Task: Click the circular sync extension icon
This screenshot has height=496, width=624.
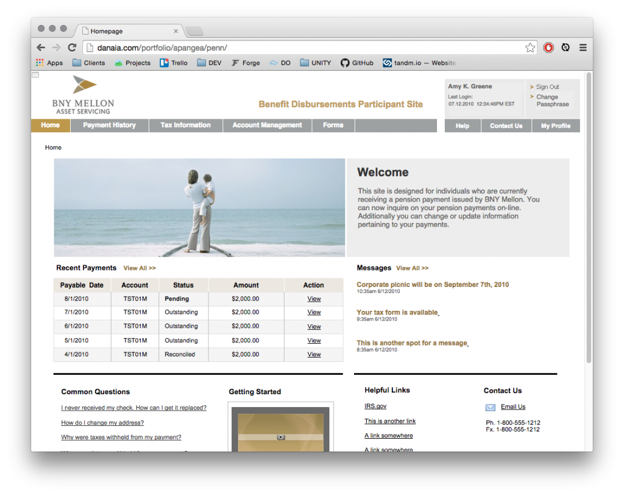Action: click(x=565, y=48)
